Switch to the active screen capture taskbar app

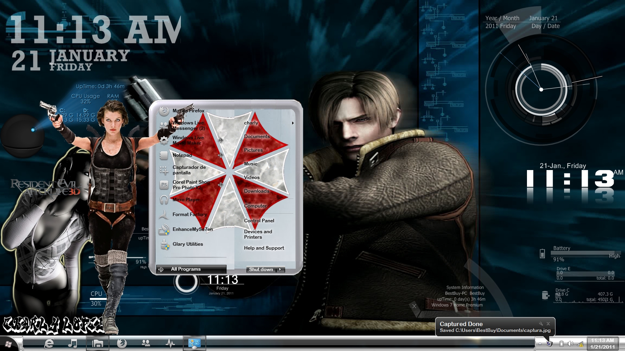[195, 344]
